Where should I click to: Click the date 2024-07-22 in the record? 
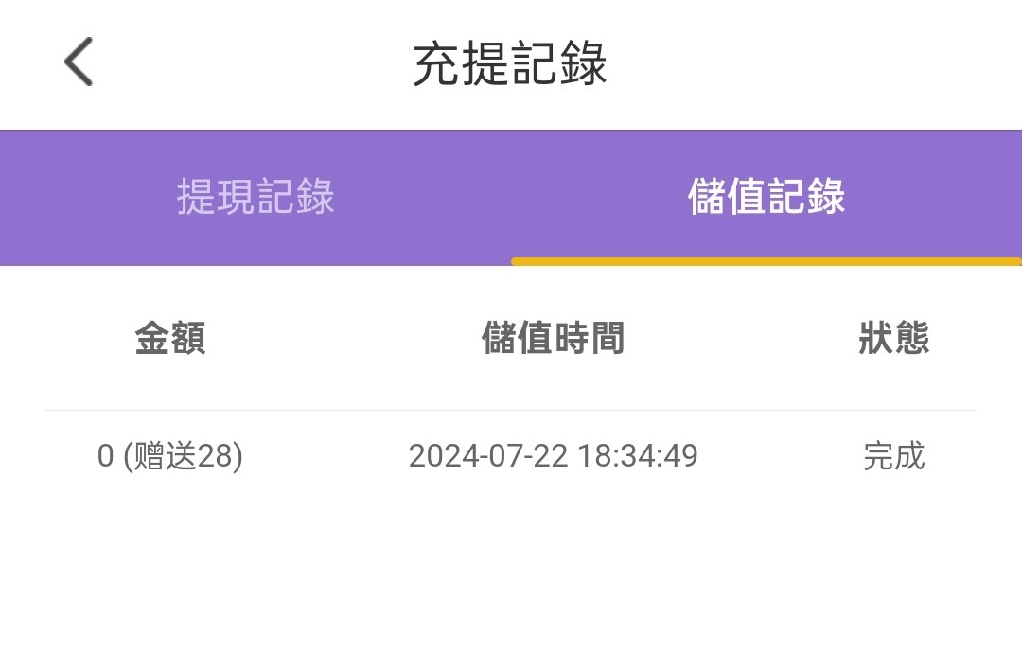pos(488,456)
